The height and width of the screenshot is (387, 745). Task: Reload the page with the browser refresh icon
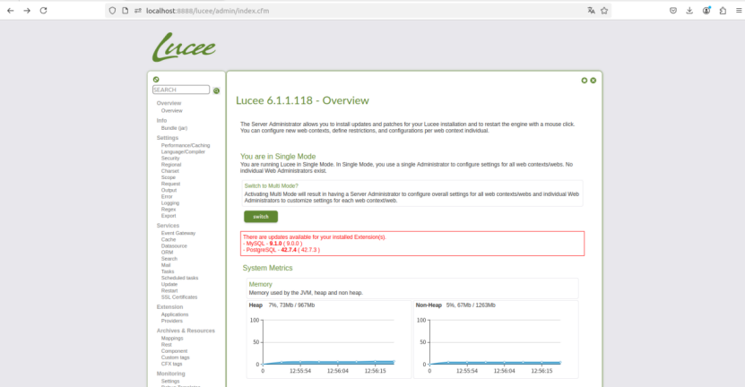43,11
